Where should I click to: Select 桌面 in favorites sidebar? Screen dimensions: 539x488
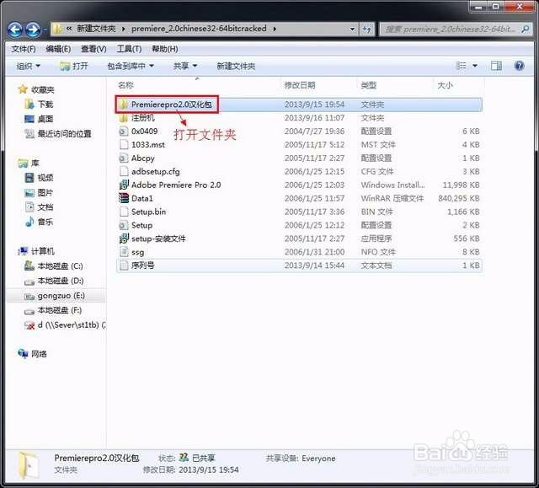[x=45, y=119]
